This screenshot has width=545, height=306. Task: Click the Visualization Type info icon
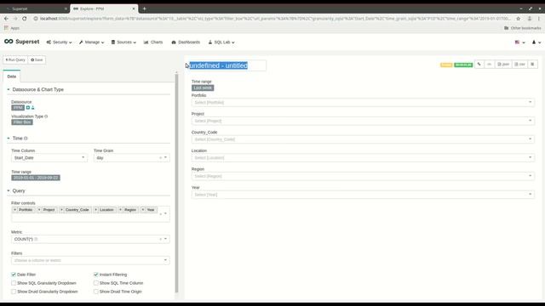[46, 116]
